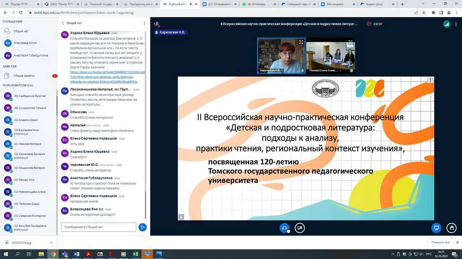
Task: Toggle audio headphones button
Action: (x=284, y=228)
